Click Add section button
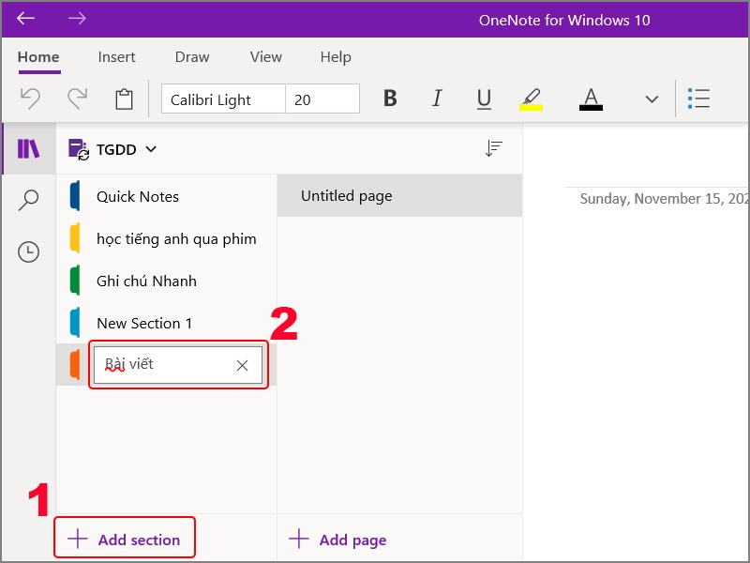 click(x=125, y=540)
